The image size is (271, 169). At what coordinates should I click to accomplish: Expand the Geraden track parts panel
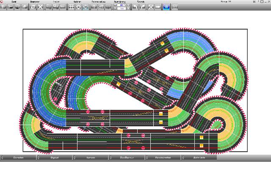coord(18,158)
